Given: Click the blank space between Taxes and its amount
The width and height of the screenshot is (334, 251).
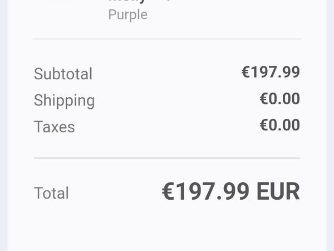Looking at the screenshot, I should pyautogui.click(x=167, y=127).
